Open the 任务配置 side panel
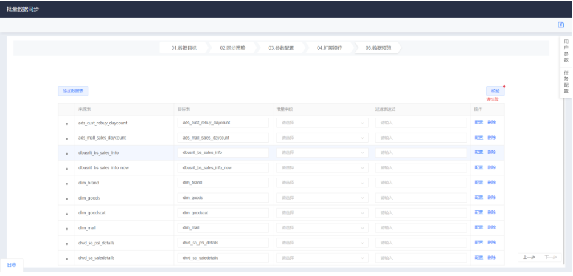 [x=566, y=82]
